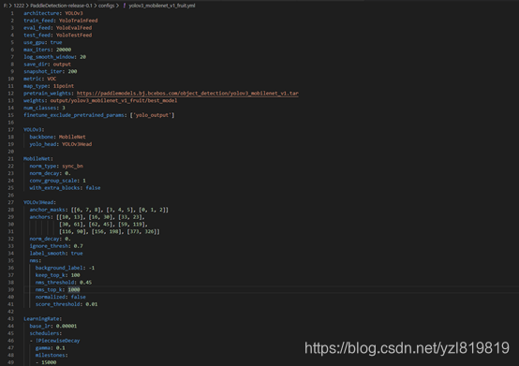Click the '!PiecewiseDecay' tag

57,341
